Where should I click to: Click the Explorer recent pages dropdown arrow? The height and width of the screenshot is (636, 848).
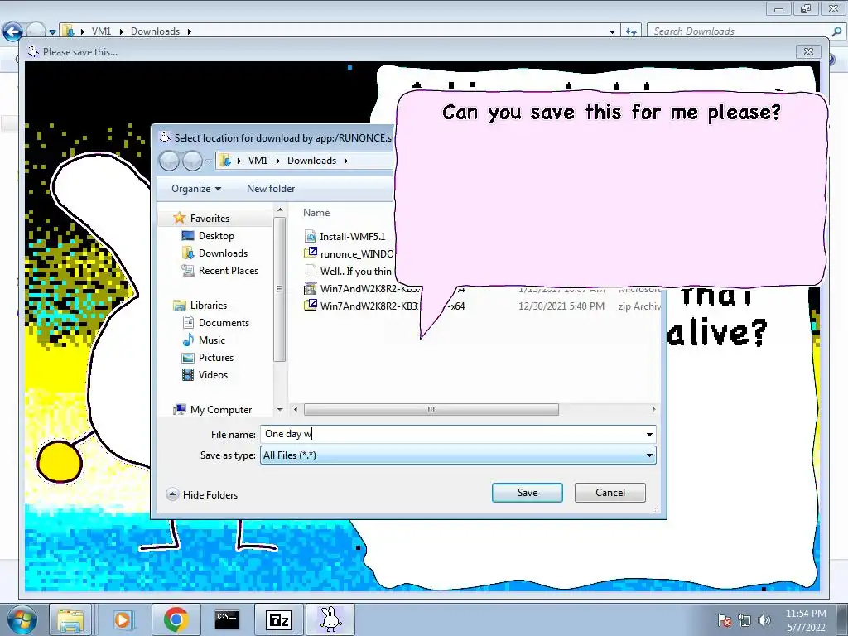coord(52,32)
